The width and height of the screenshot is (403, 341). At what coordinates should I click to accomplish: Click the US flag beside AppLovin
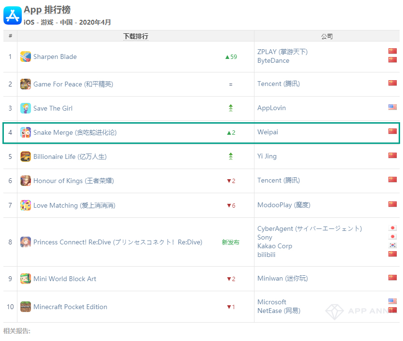(x=392, y=107)
